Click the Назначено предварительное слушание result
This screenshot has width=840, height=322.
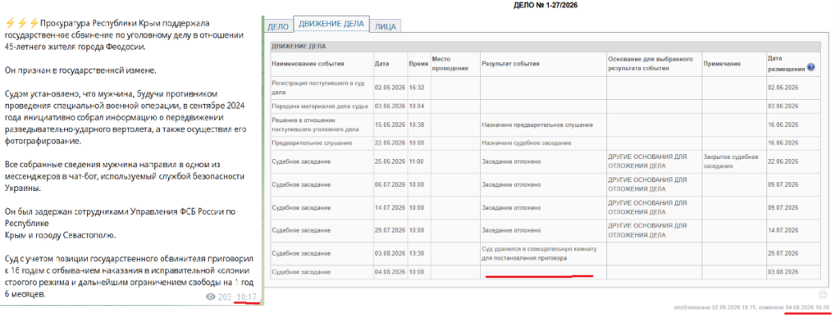537,125
